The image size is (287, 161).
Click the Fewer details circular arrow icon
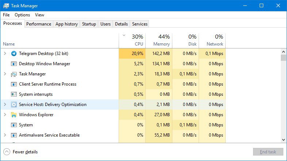click(x=7, y=152)
